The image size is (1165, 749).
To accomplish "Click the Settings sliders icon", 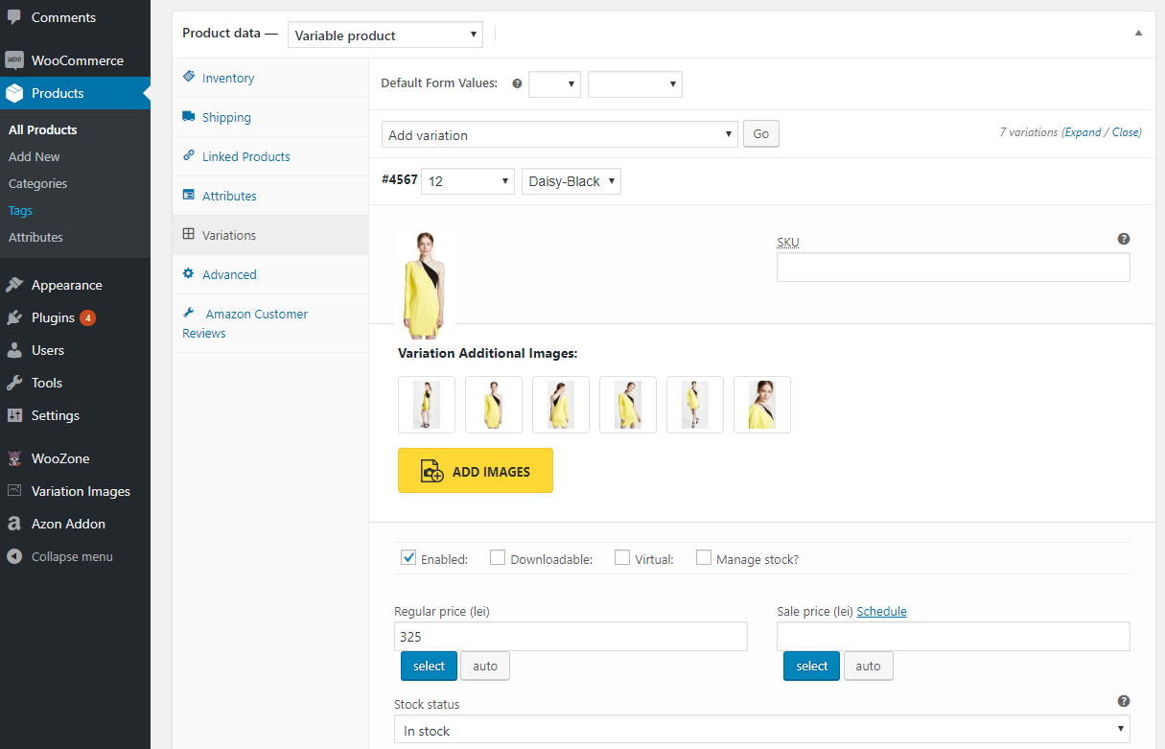I will pyautogui.click(x=14, y=415).
